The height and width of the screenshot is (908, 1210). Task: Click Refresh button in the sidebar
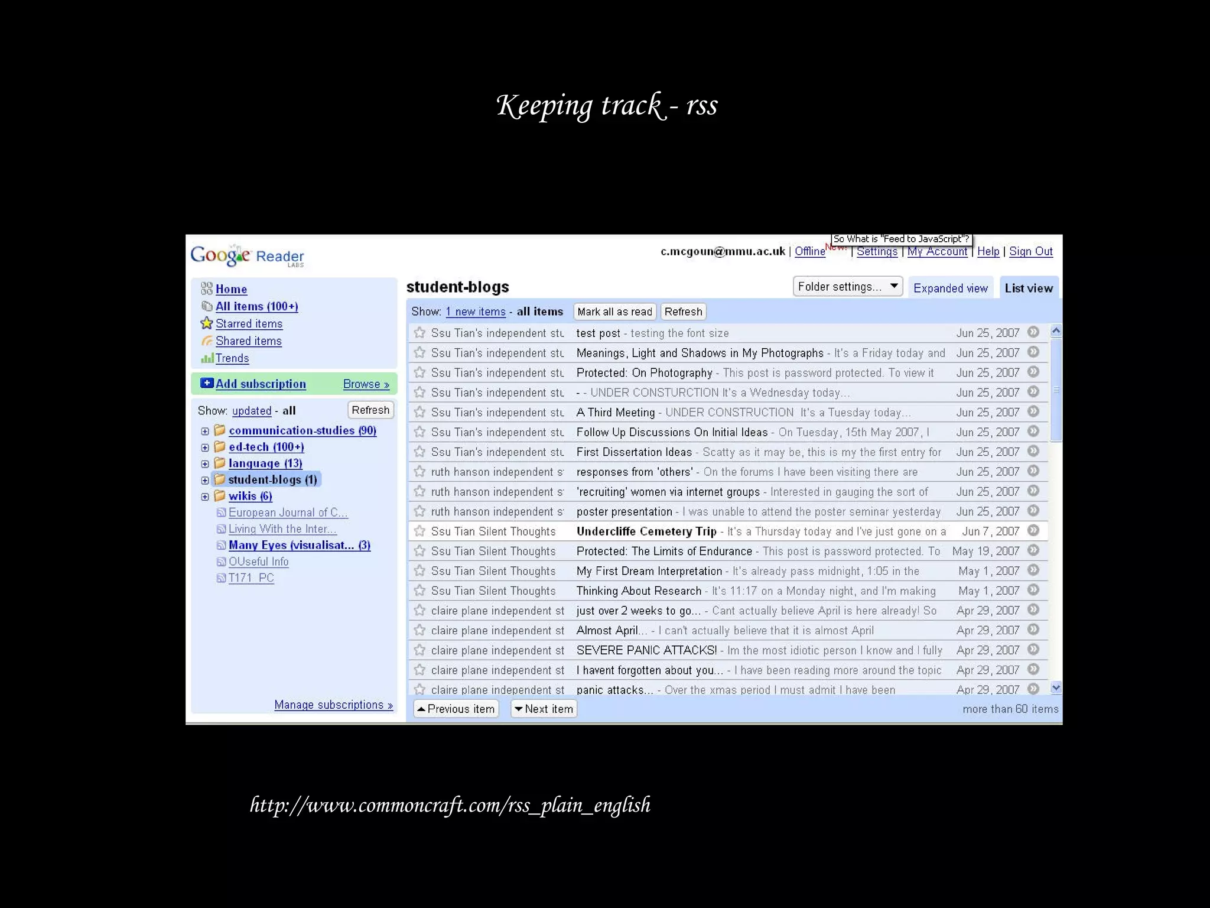click(370, 410)
